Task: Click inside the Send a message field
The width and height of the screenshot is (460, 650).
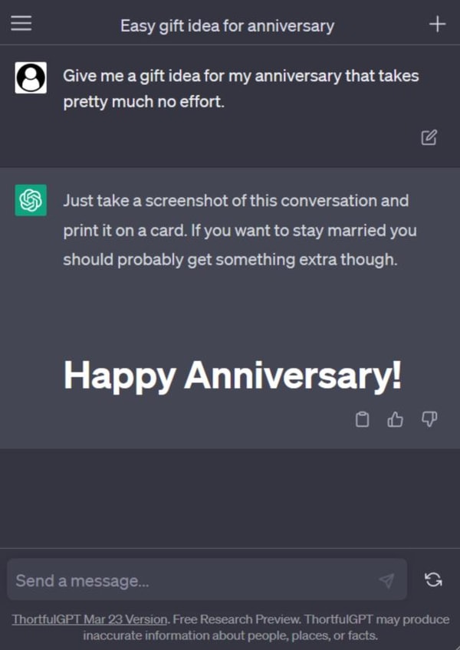Action: tap(153, 581)
